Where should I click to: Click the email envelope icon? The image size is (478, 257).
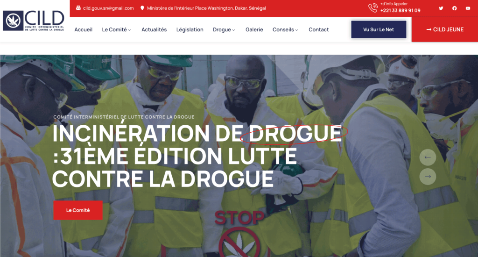coord(78,8)
